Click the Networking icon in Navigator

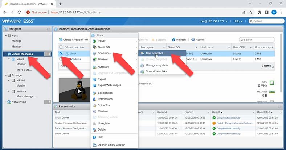pyautogui.click(x=9, y=102)
